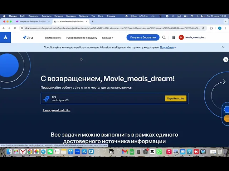Open WhatsApp from the dock

coord(159,152)
